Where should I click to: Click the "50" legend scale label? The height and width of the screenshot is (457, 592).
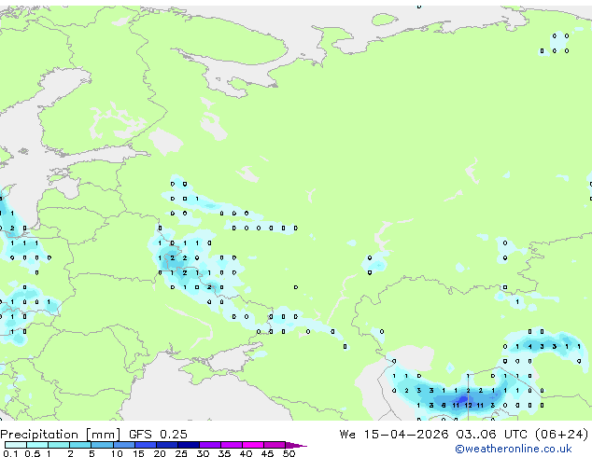[289, 453]
